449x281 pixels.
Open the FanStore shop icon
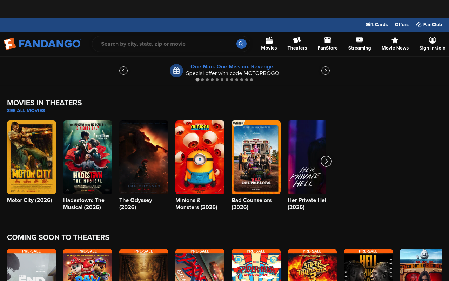point(328,44)
